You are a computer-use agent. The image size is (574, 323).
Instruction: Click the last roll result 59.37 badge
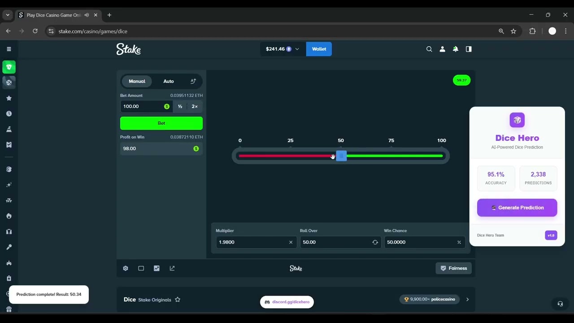pos(461,80)
